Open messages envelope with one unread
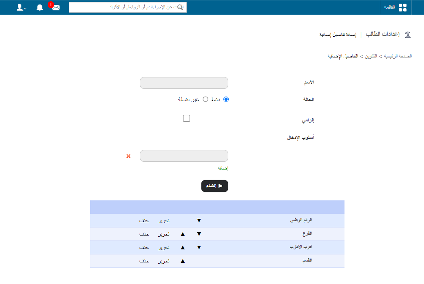 56,7
